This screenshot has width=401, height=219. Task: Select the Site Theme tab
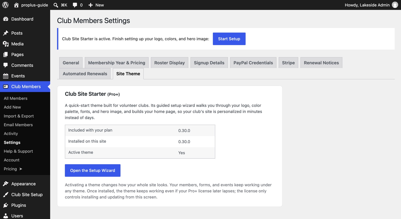pos(128,74)
